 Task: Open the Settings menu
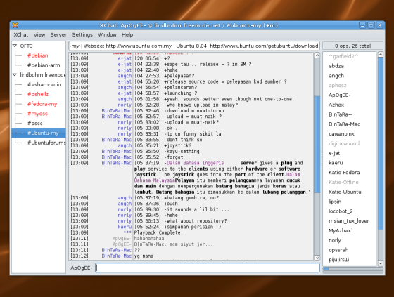82,35
